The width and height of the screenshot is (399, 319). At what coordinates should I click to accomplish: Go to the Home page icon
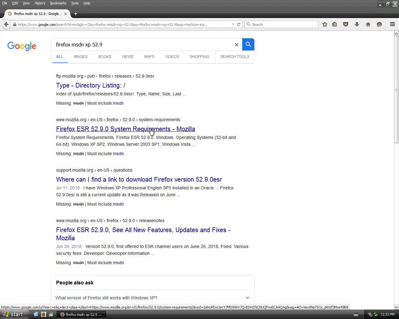point(368,24)
